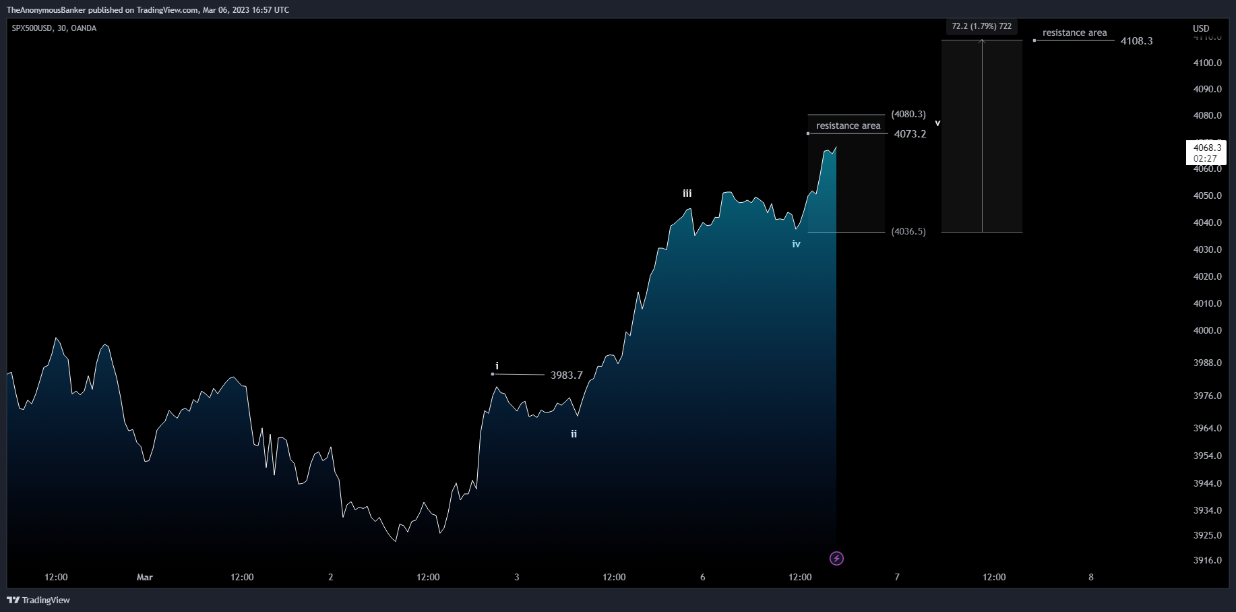Viewport: 1236px width, 612px height.
Task: Click the 3964.0 price axis tick
Action: point(1207,428)
